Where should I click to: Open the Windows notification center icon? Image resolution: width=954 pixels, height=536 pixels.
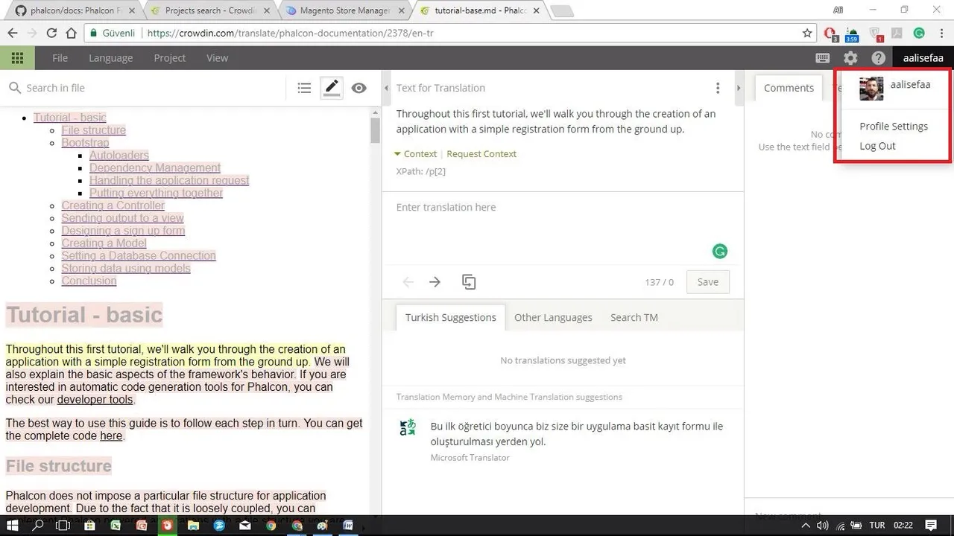pyautogui.click(x=930, y=525)
